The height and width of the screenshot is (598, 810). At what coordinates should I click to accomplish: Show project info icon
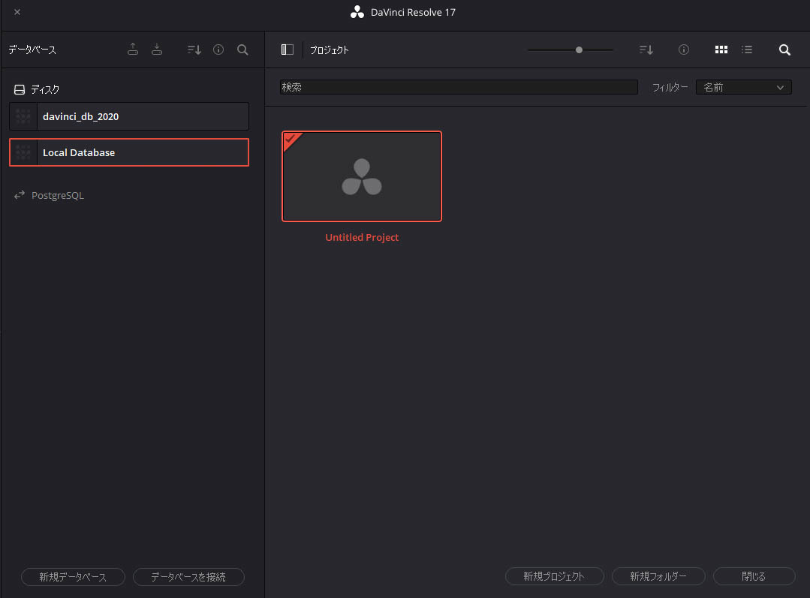(683, 50)
